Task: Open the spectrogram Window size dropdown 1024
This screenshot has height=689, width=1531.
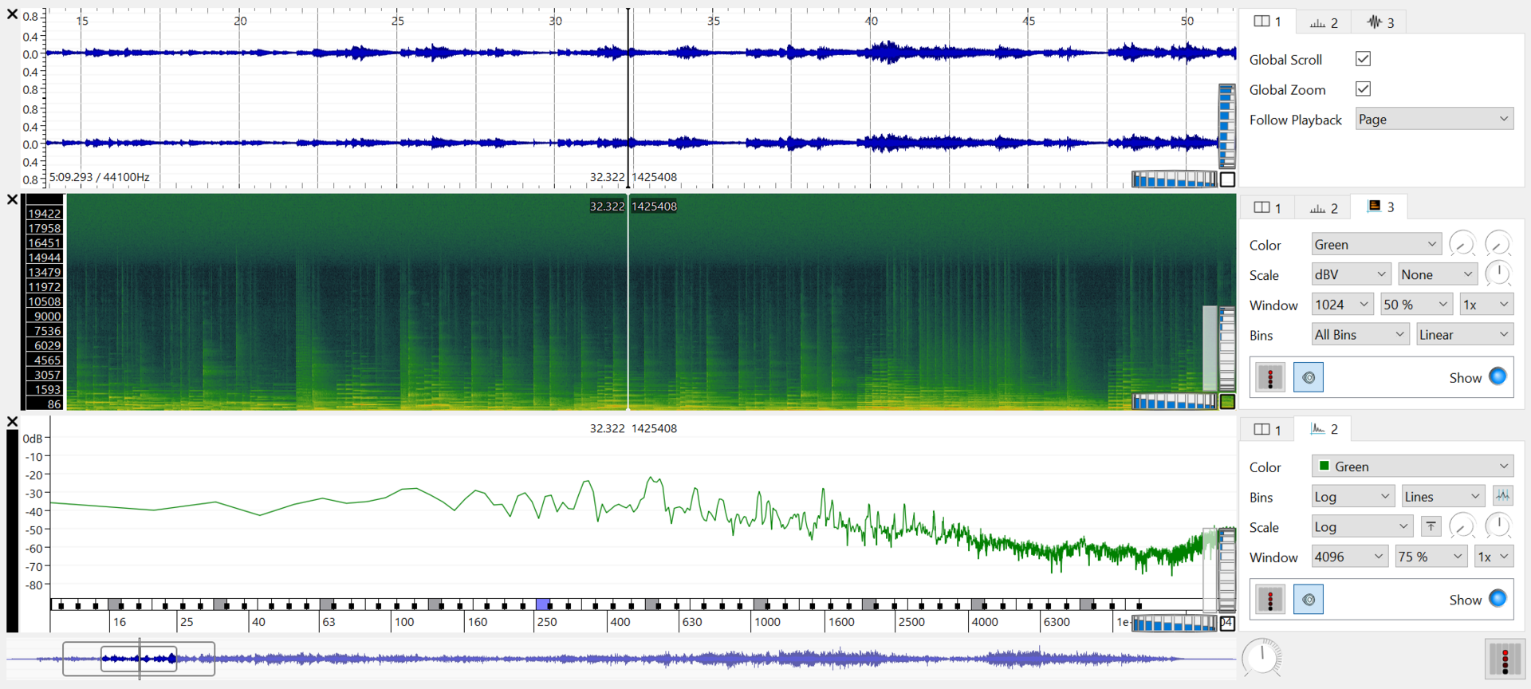Action: [1342, 304]
